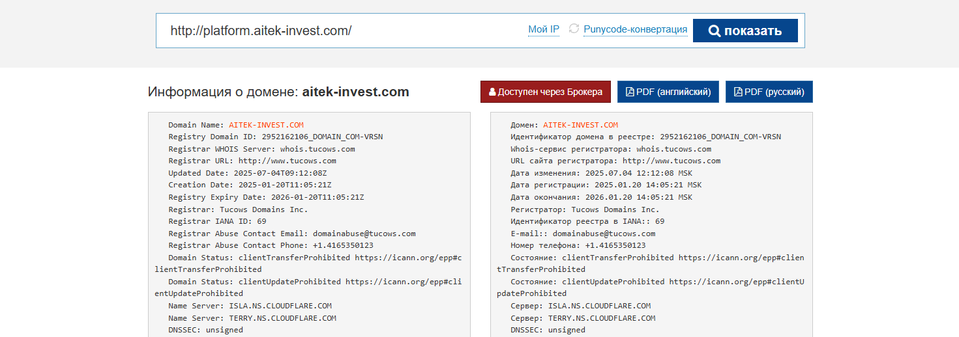This screenshot has height=337, width=959.
Task: Click the bold aitek-invest.com heading text
Action: (355, 92)
